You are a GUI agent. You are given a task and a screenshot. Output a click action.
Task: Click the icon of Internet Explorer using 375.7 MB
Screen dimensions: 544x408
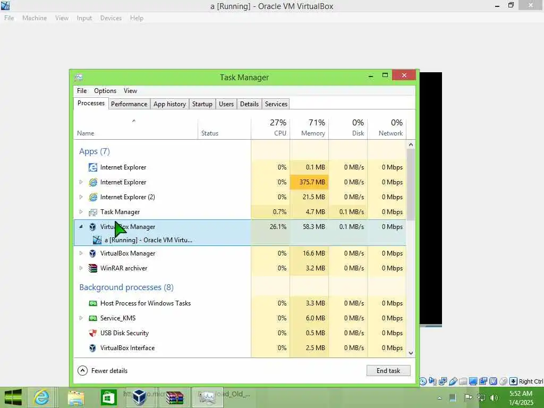click(x=93, y=182)
